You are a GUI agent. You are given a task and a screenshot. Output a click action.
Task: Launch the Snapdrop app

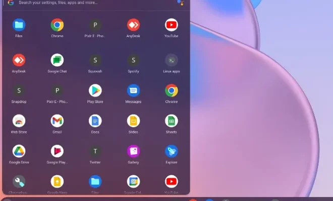(19, 90)
